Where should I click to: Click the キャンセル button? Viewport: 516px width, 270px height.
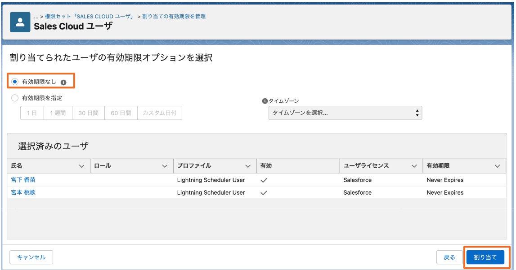click(31, 257)
